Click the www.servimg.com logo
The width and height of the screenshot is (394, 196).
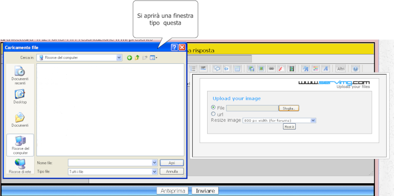pos(334,83)
